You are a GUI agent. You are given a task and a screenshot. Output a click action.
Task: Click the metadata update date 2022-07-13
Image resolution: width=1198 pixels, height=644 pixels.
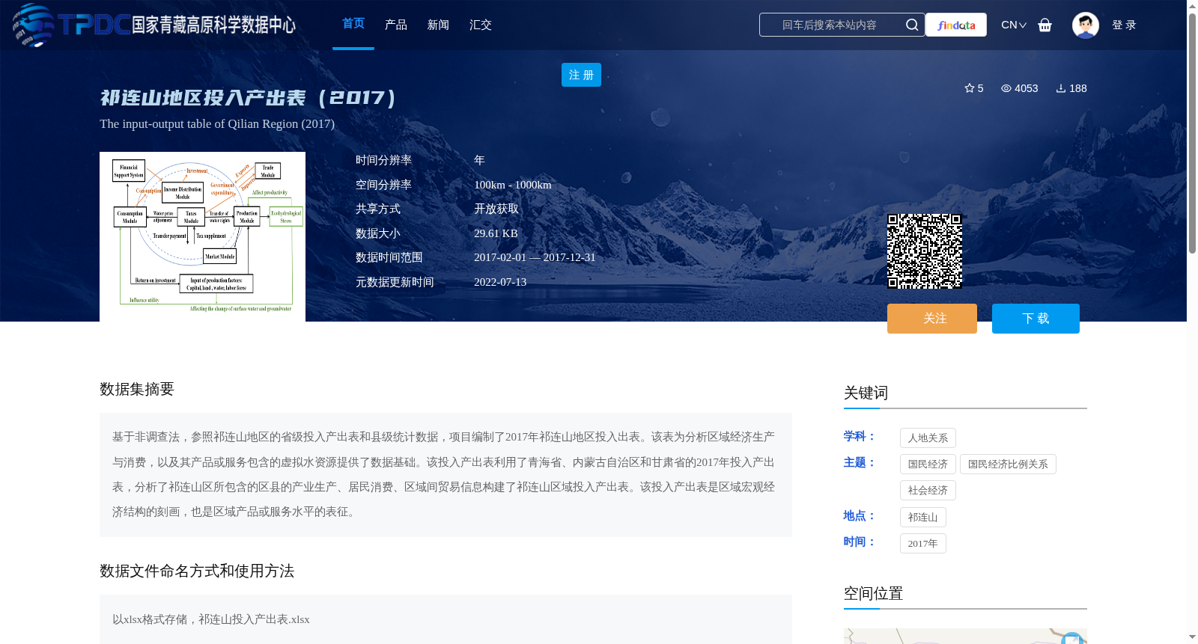(x=500, y=282)
